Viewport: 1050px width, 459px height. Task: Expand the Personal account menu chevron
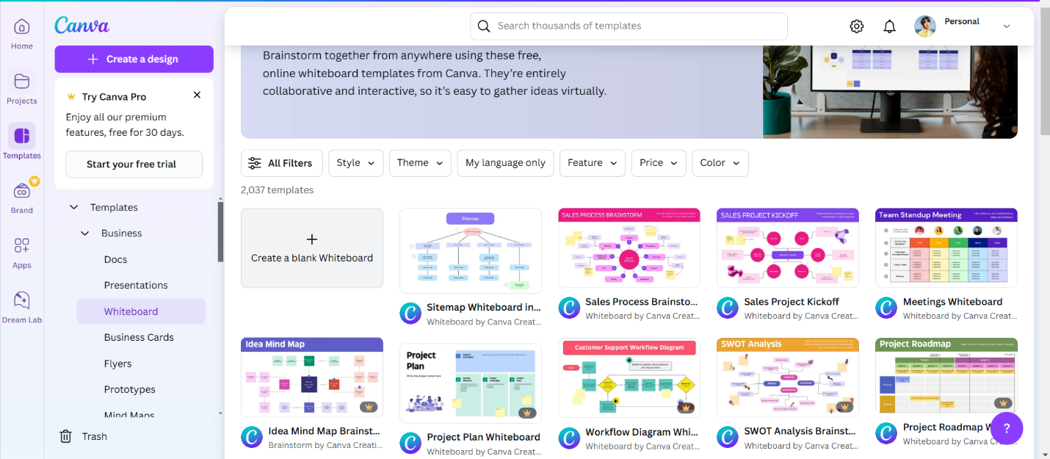(1007, 26)
